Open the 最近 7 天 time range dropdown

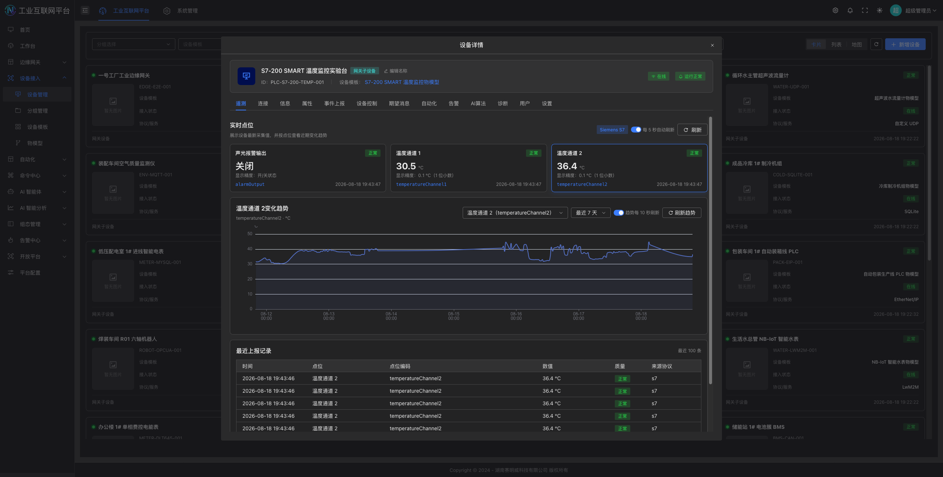(590, 213)
